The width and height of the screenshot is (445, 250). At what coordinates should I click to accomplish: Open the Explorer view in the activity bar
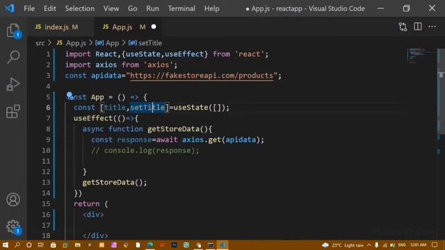point(13,31)
